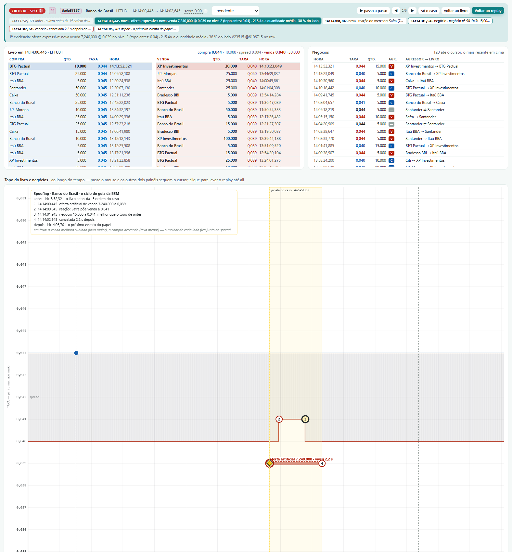Open the pendente status dropdown

(x=236, y=11)
